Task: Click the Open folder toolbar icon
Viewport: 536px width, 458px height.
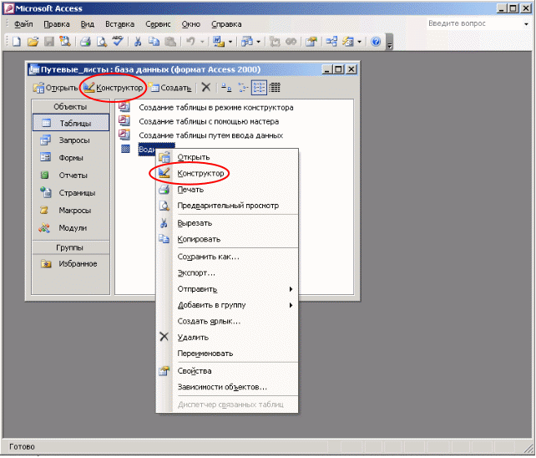Action: pyautogui.click(x=33, y=42)
